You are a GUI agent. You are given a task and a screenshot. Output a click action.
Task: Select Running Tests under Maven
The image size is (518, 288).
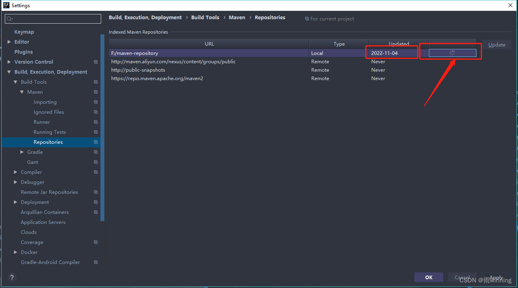point(50,132)
